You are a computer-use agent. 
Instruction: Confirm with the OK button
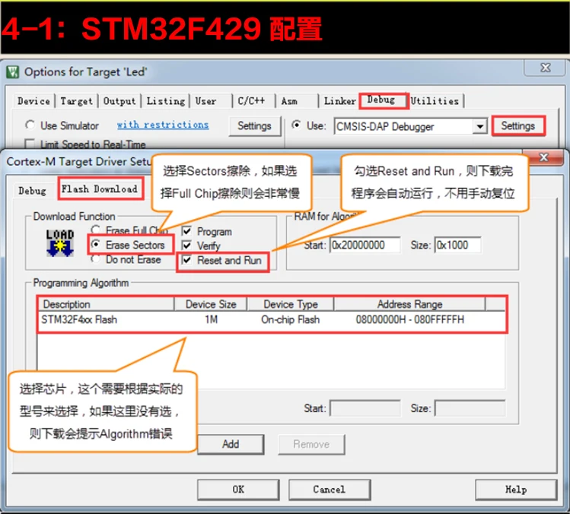coord(238,490)
